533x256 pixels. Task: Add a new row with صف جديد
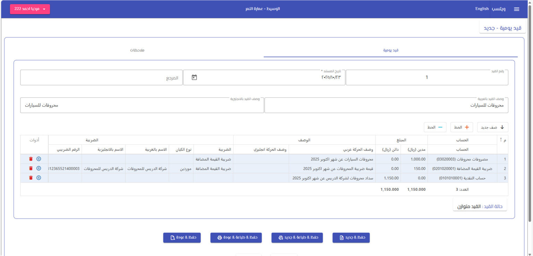pyautogui.click(x=492, y=127)
